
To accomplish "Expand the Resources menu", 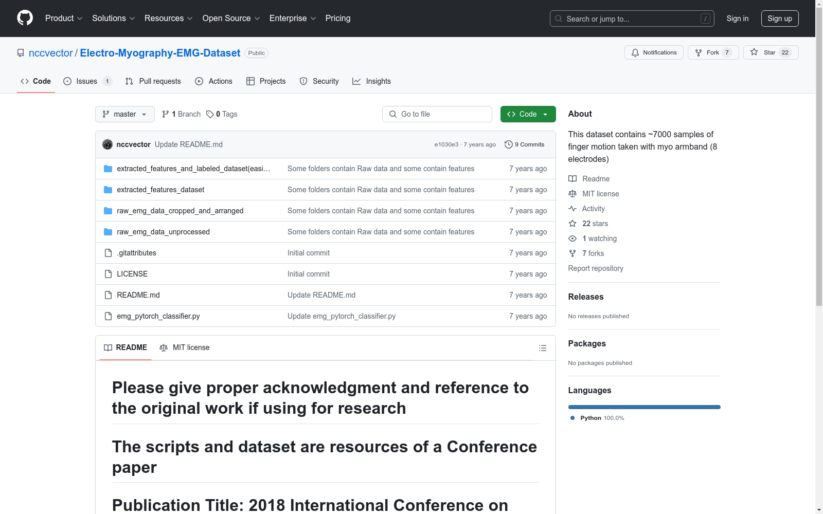I will 169,18.
